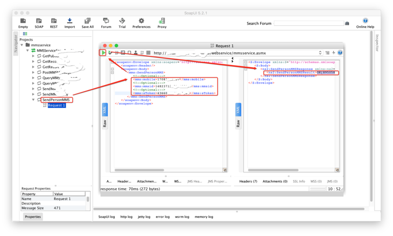
Task: Open the response Headers (7) tab
Action: 248,181
